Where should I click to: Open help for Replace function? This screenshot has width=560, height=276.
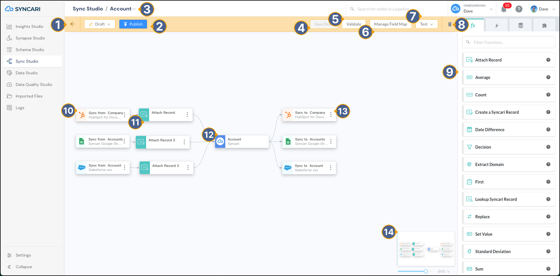click(548, 217)
